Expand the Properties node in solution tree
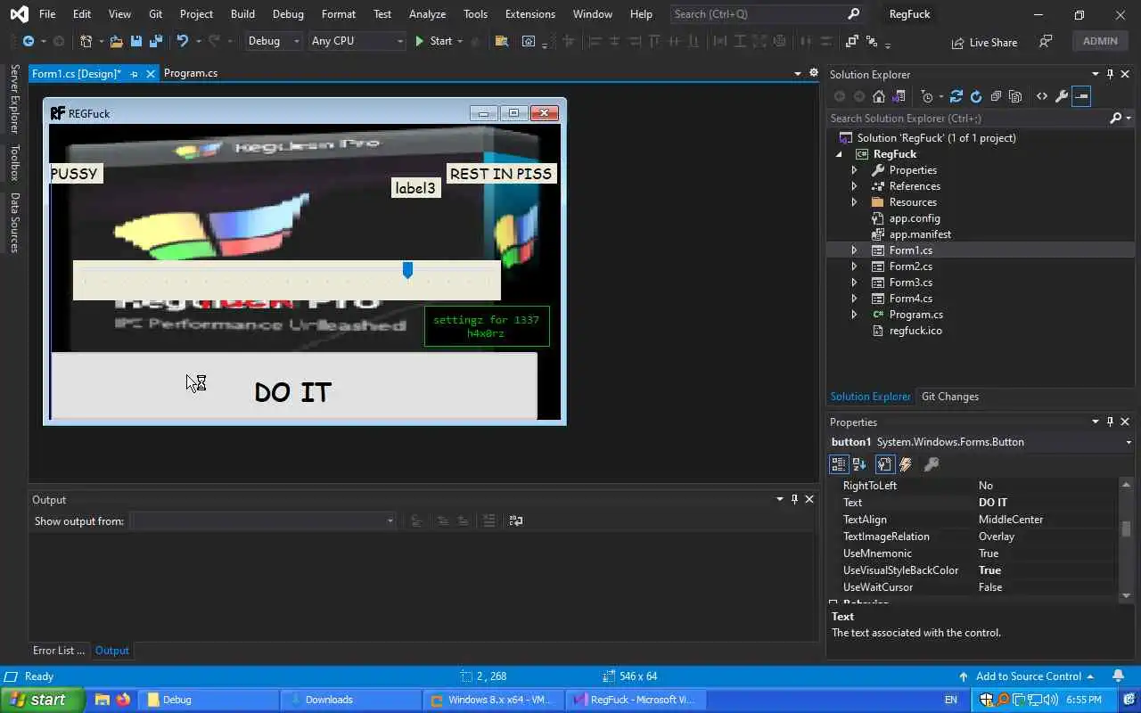The width and height of the screenshot is (1141, 713). [x=854, y=170]
